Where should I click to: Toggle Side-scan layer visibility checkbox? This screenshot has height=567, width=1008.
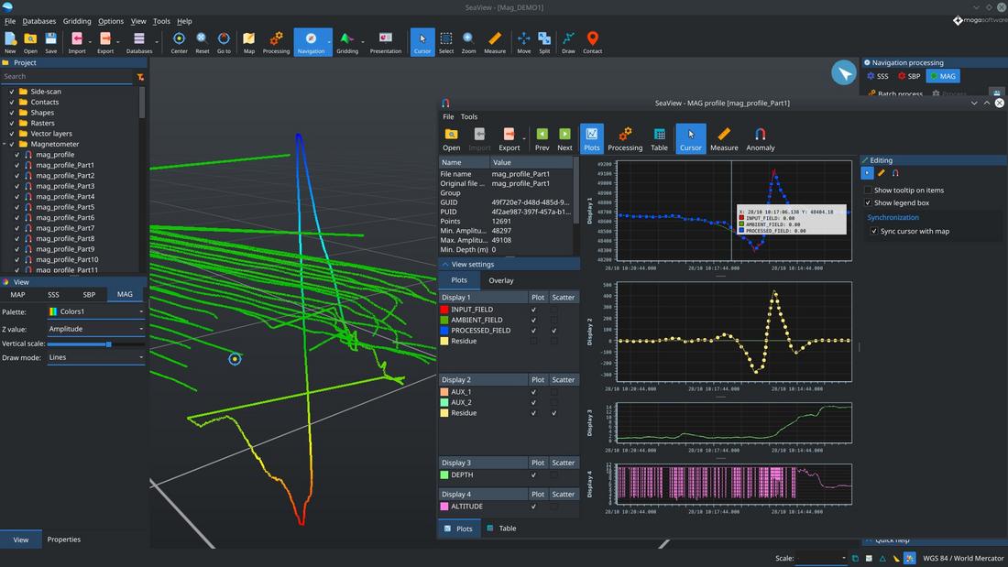point(12,92)
